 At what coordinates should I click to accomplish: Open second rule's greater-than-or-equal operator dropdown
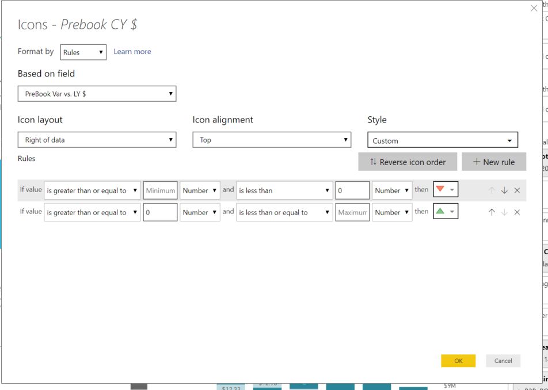point(92,212)
